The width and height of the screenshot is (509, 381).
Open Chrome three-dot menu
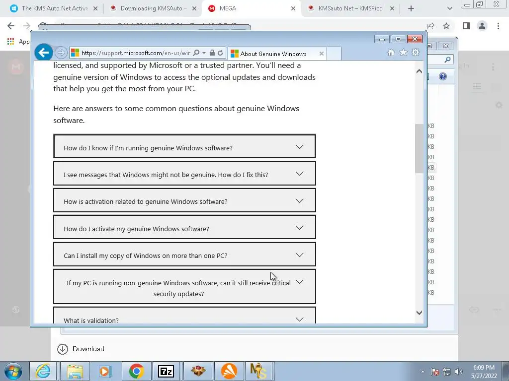[498, 26]
